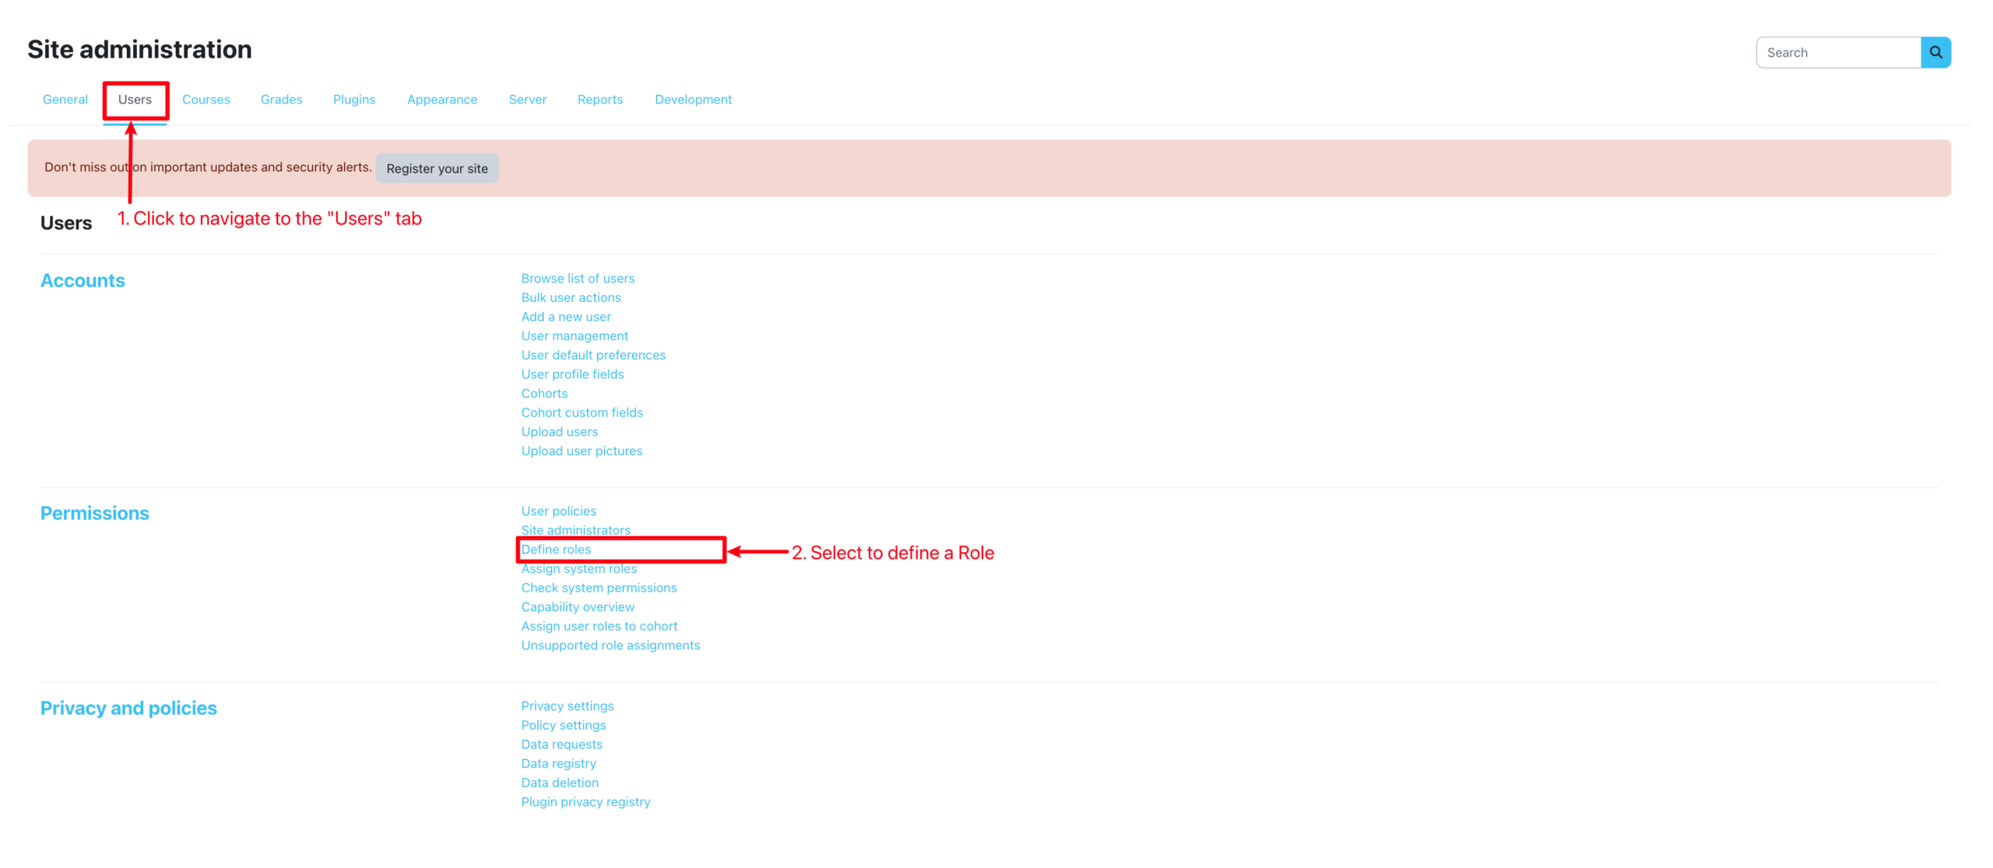Open Assign system roles link
Image resolution: width=1993 pixels, height=868 pixels.
pos(578,569)
